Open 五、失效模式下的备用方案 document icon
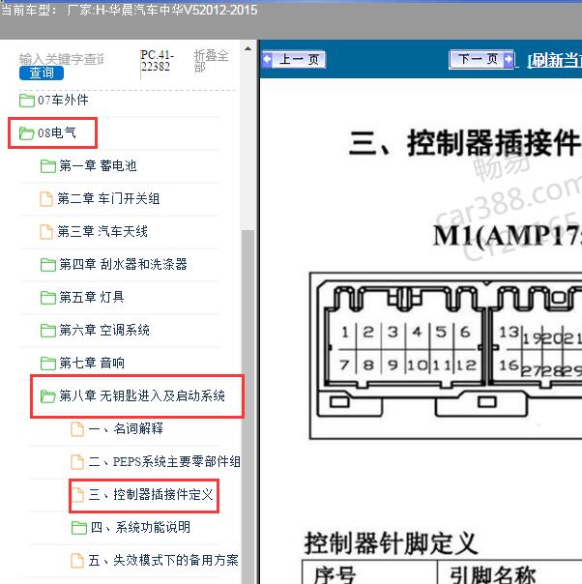This screenshot has height=584, width=582. pos(77,560)
